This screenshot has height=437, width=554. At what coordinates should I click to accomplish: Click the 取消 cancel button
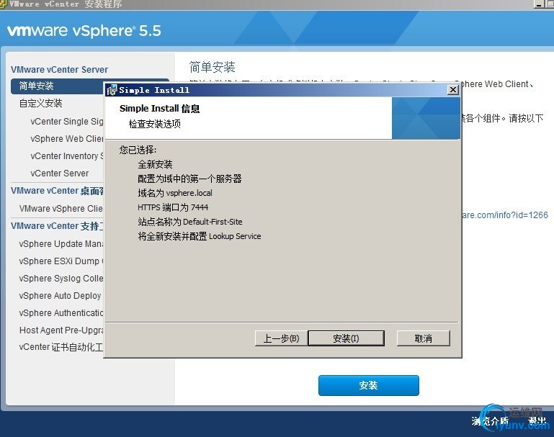click(424, 338)
